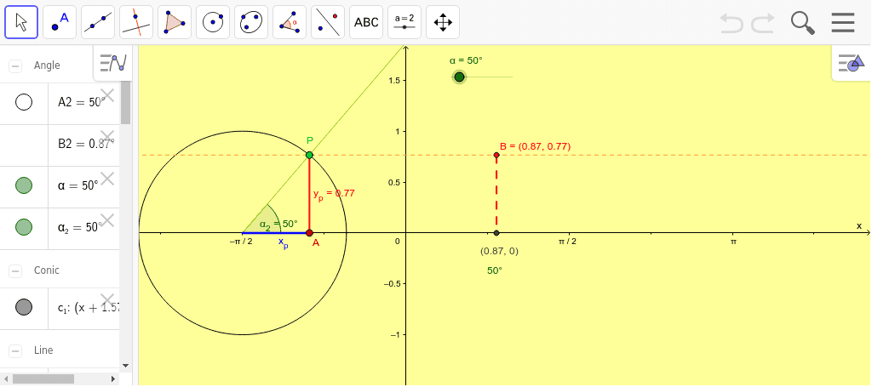872x387 pixels.
Task: Select the Move Graphics View tool
Action: tap(443, 22)
